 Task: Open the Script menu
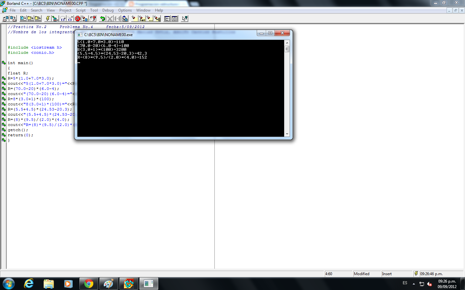pyautogui.click(x=80, y=10)
